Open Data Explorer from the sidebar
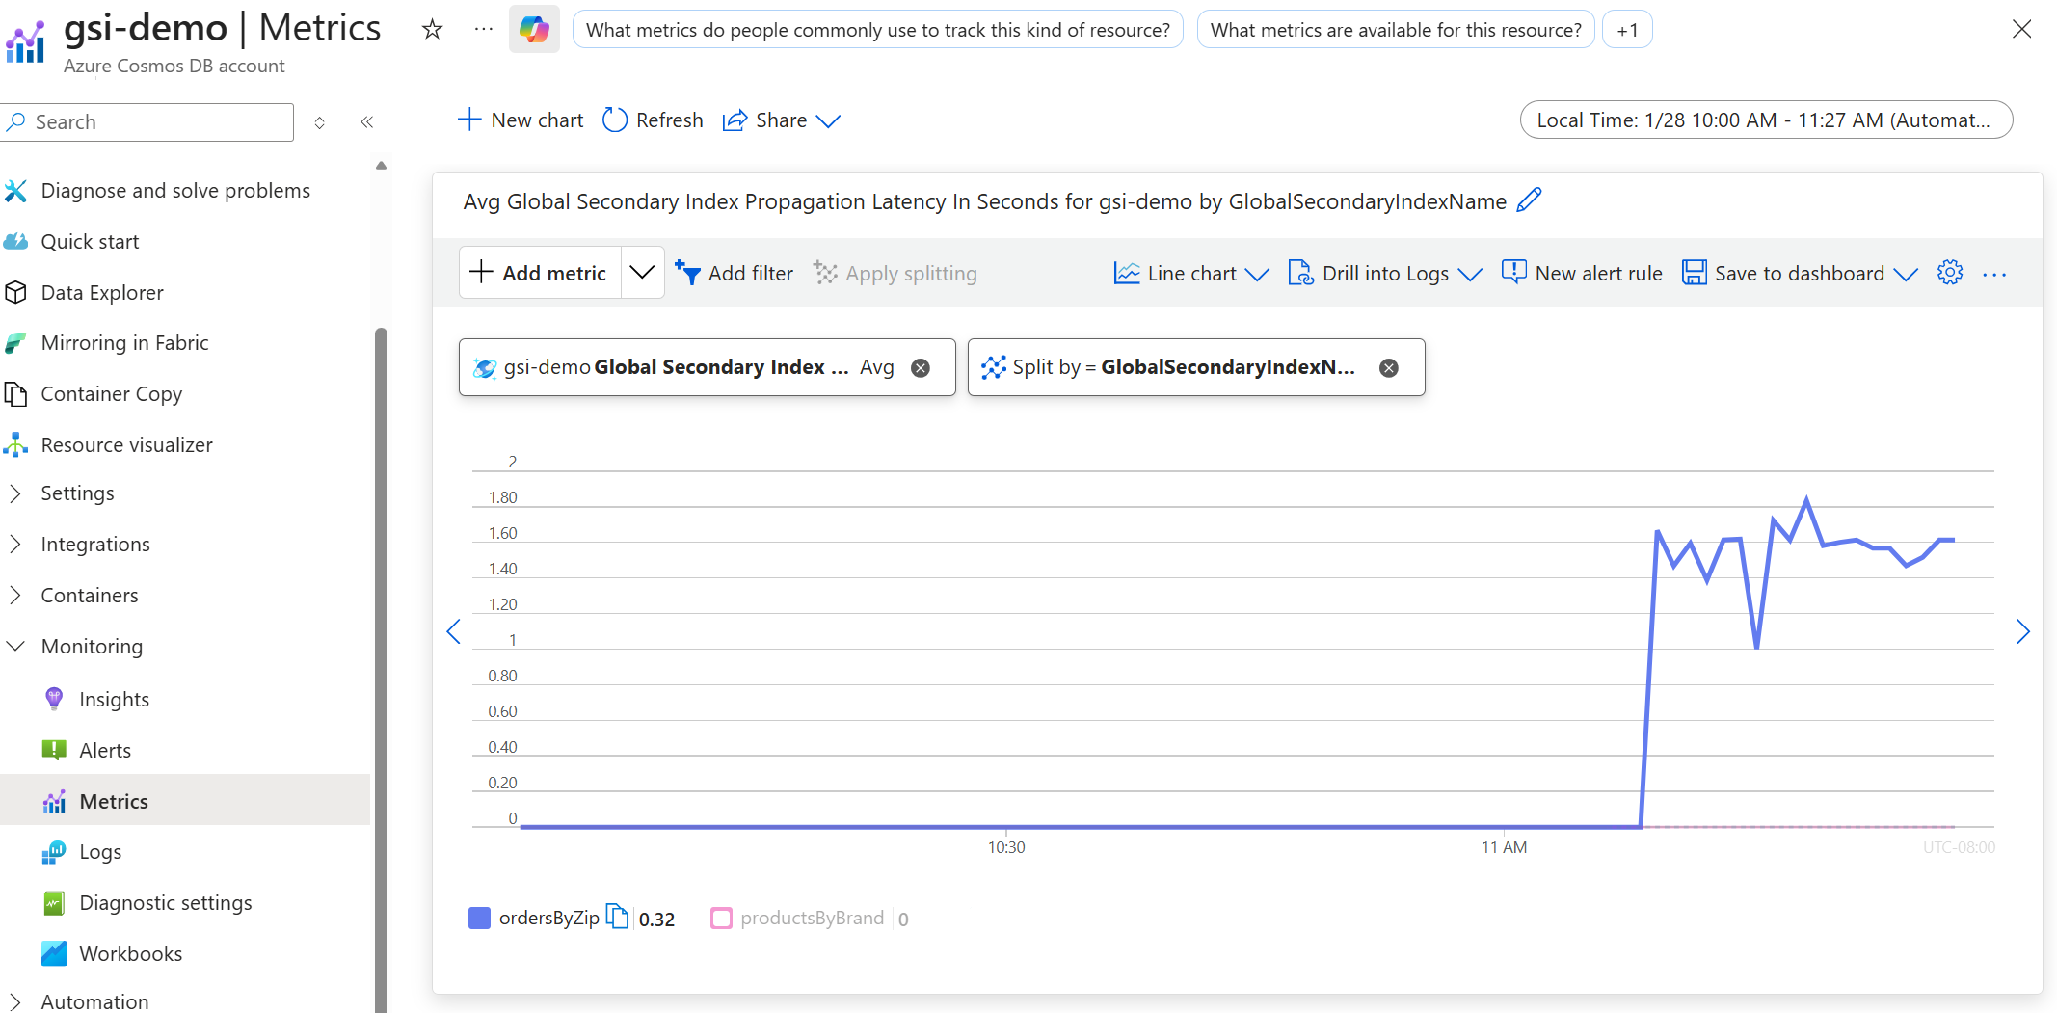The width and height of the screenshot is (2057, 1013). tap(101, 292)
